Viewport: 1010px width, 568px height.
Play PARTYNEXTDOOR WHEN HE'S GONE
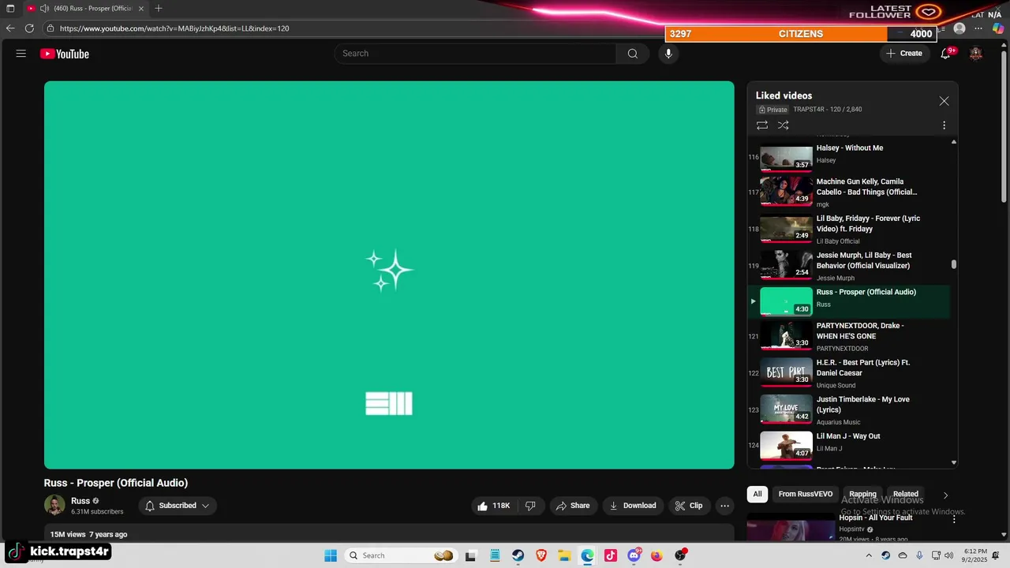[849, 337]
